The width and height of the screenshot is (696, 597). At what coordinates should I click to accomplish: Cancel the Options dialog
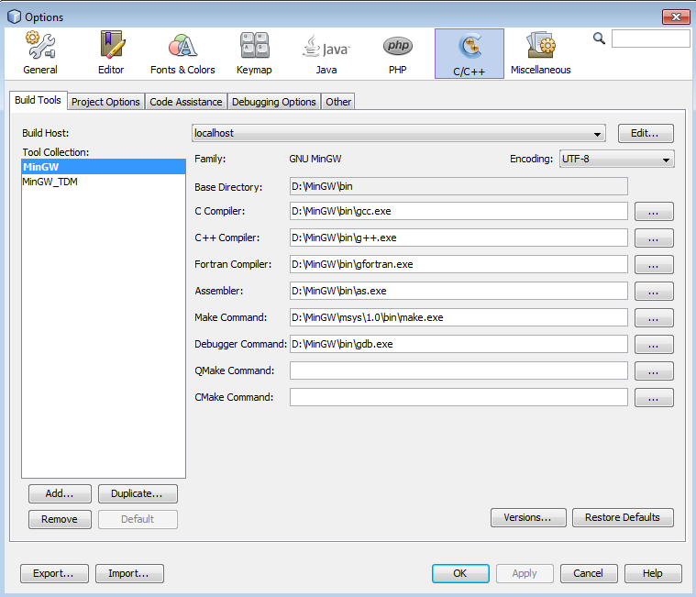tap(589, 573)
